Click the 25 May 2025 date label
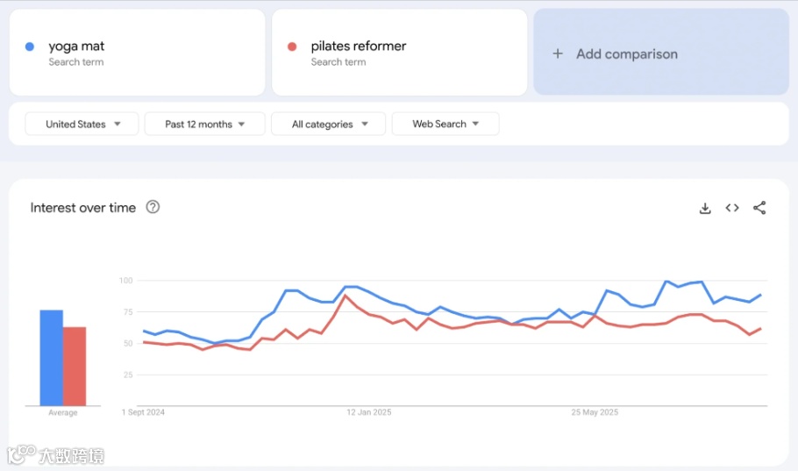 (595, 412)
